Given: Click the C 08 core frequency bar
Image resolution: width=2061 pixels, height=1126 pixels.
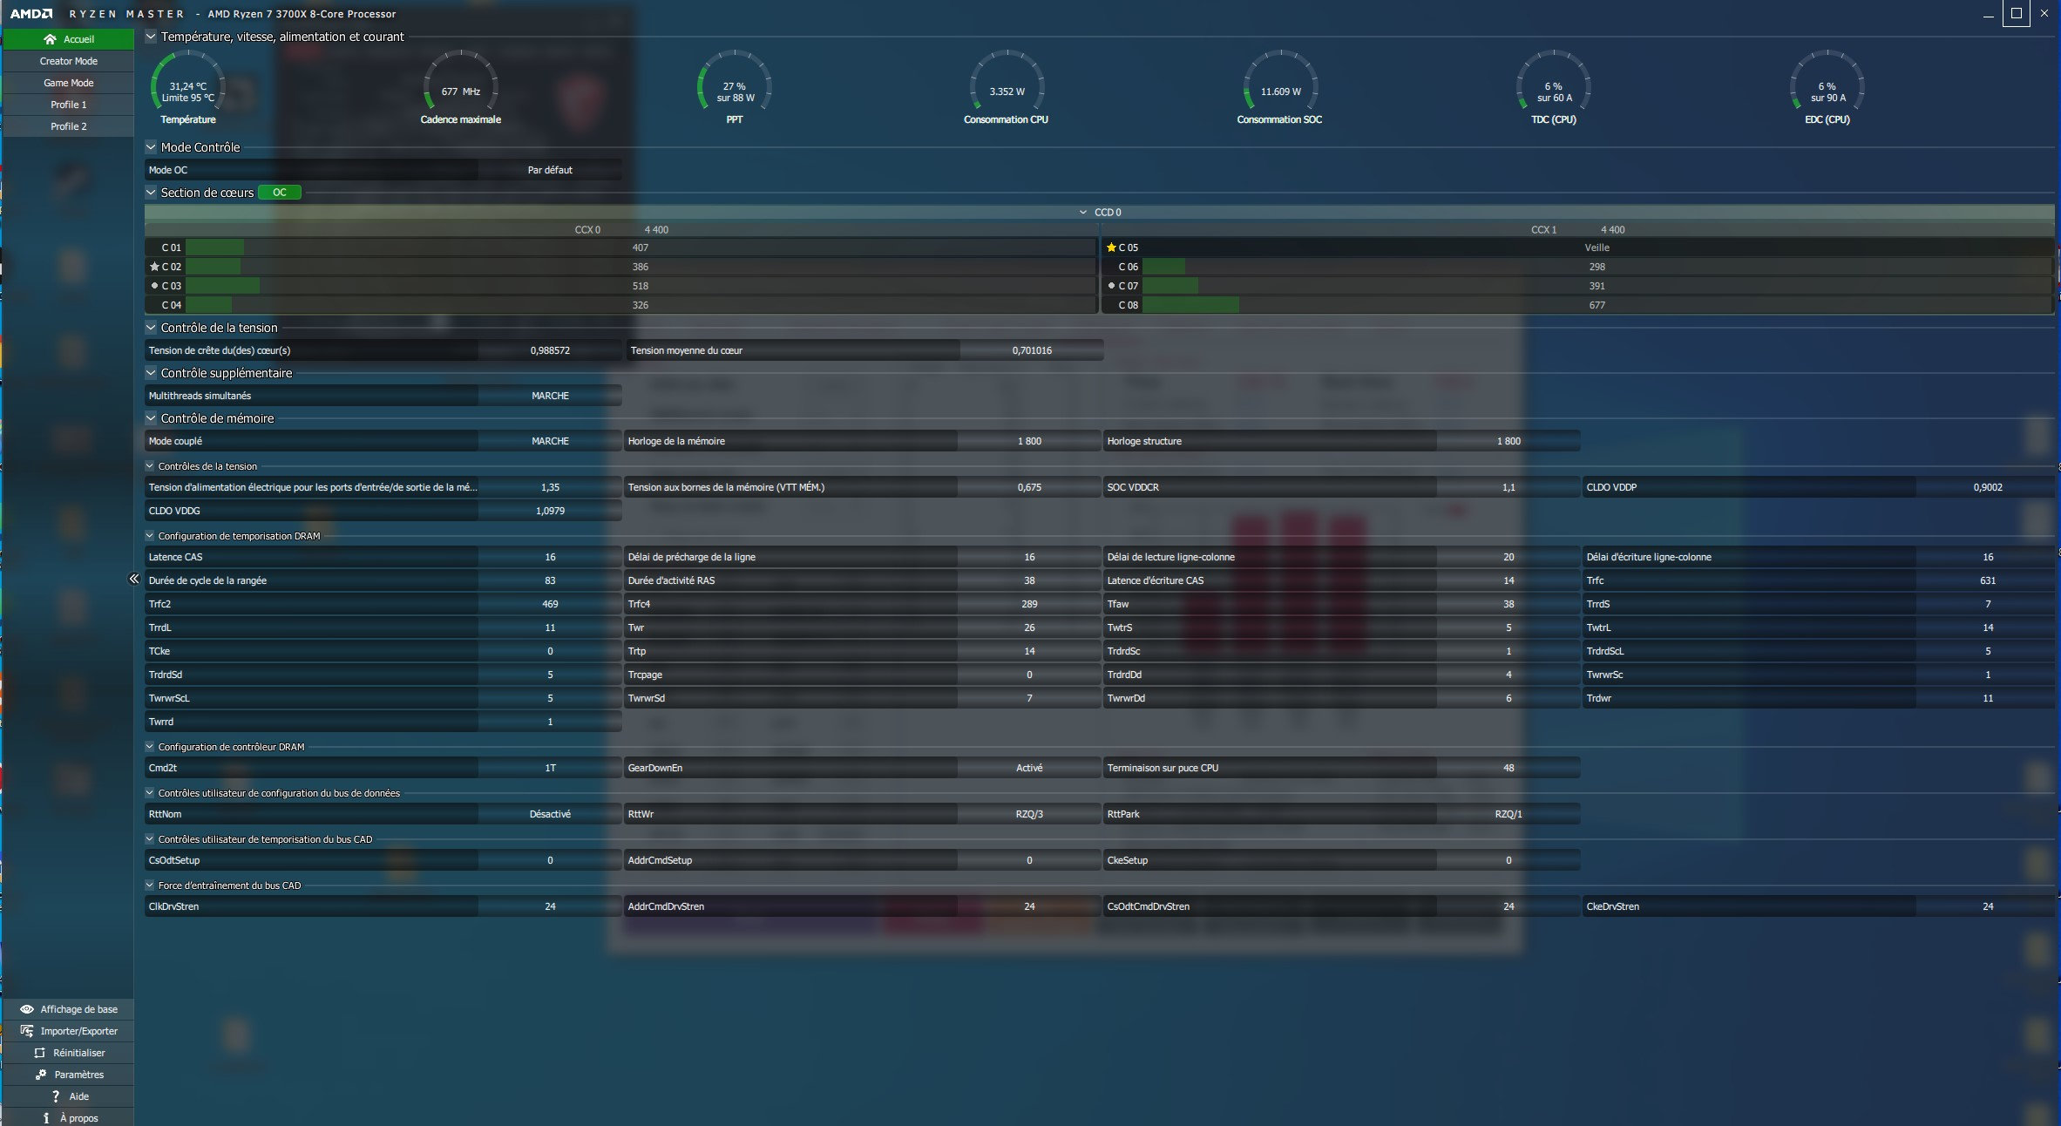Looking at the screenshot, I should pyautogui.click(x=1597, y=305).
